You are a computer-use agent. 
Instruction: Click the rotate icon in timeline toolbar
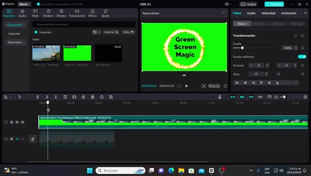(102, 97)
